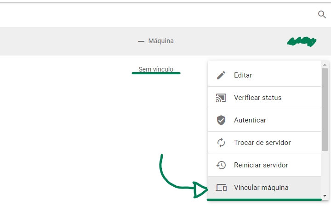Click the pencil icon beside Editar
The height and width of the screenshot is (211, 331).
pos(221,75)
